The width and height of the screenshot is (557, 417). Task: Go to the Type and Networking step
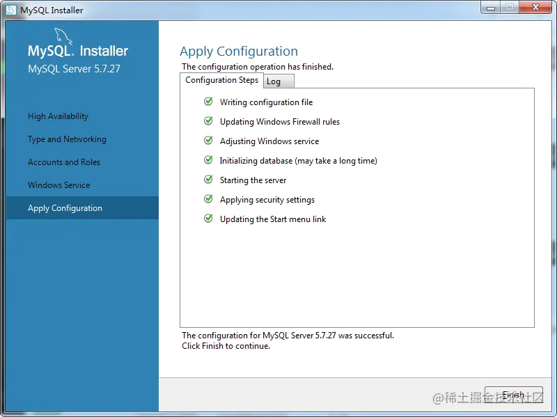[x=67, y=139]
